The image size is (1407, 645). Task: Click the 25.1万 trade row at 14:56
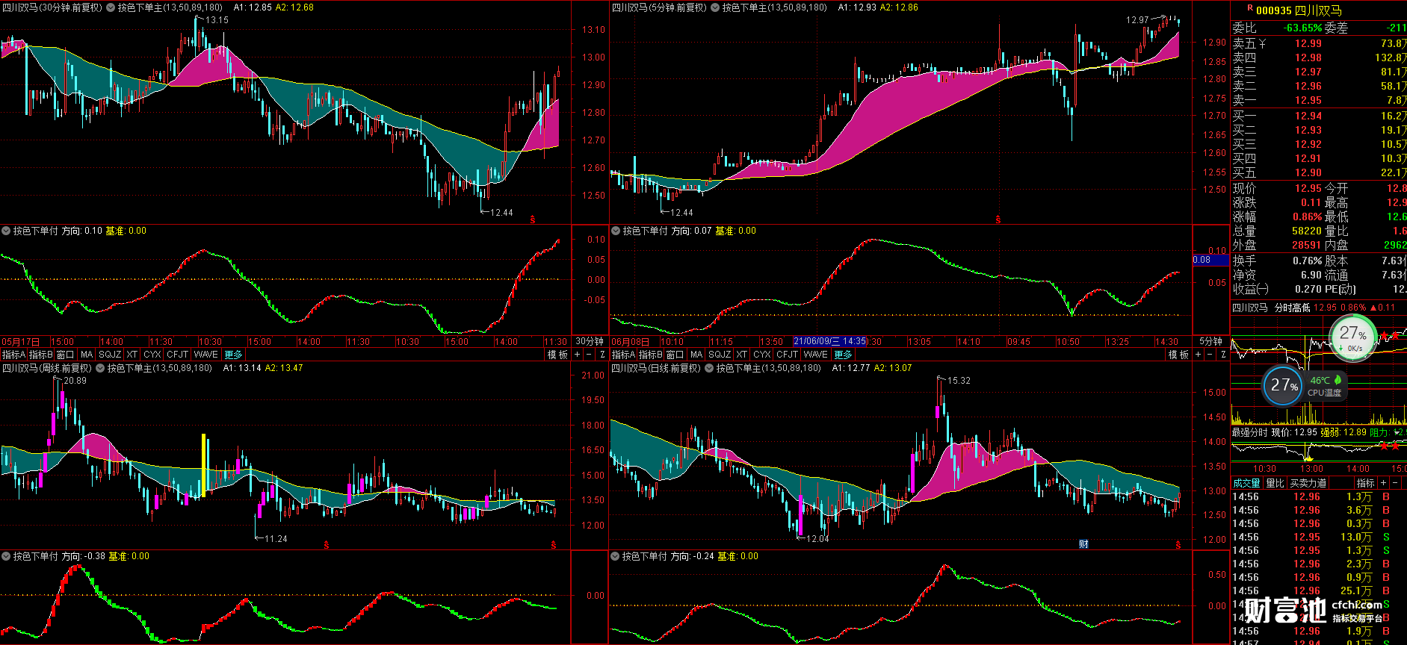coord(1319,591)
